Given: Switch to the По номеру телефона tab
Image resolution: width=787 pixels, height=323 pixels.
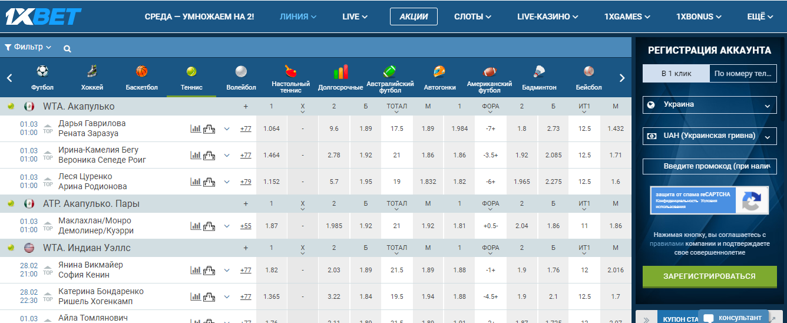Looking at the screenshot, I should coord(742,74).
